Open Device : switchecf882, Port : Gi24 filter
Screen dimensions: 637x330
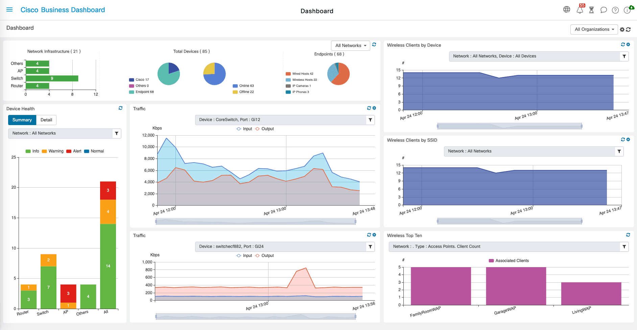pos(285,247)
